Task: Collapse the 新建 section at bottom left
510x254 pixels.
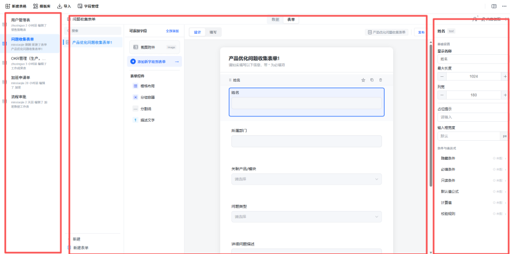Action: (69, 239)
